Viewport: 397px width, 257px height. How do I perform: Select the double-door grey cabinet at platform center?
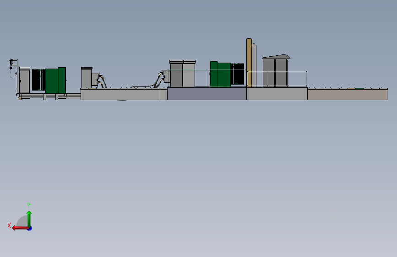click(183, 74)
